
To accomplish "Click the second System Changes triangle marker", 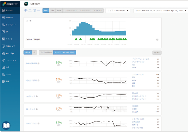I will click(80, 39).
